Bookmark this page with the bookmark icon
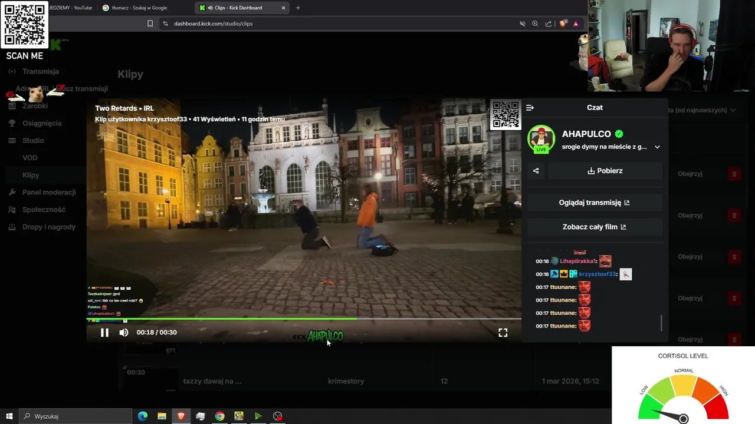This screenshot has width=755, height=424. click(150, 24)
